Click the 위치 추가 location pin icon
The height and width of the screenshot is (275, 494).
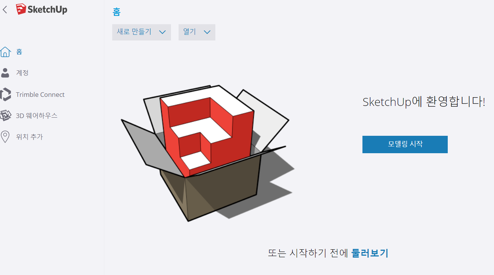(x=5, y=137)
